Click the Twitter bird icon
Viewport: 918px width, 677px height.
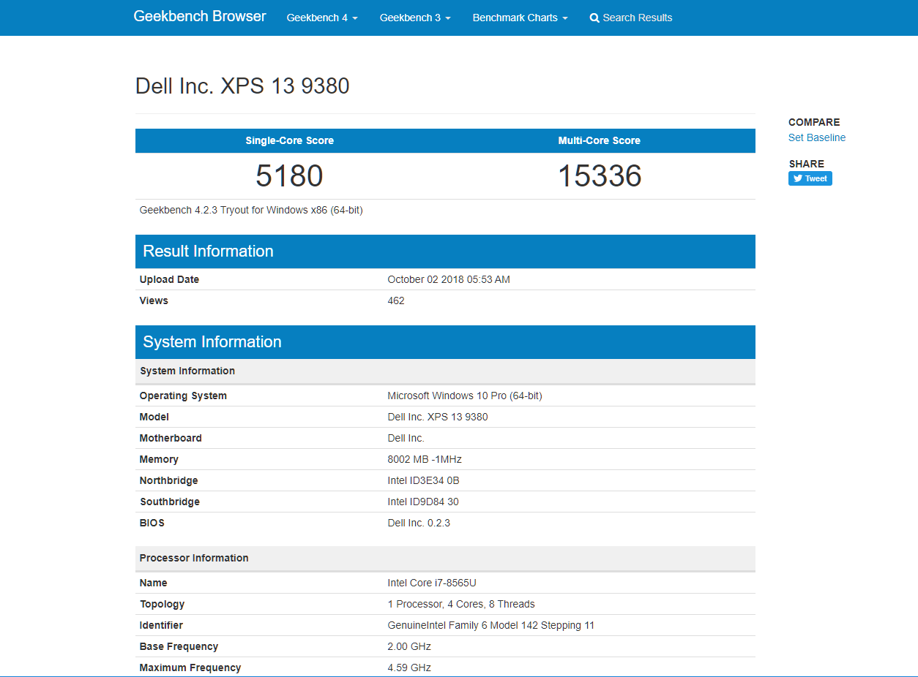pyautogui.click(x=798, y=178)
